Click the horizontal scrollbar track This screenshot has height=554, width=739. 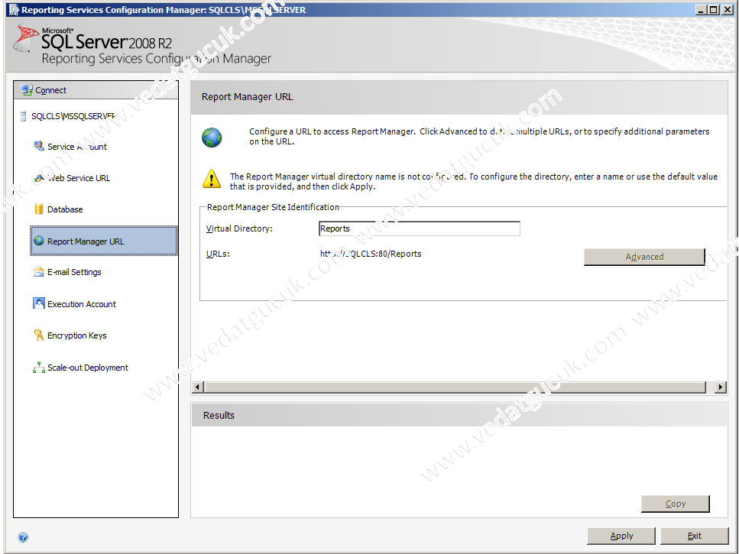tap(455, 387)
